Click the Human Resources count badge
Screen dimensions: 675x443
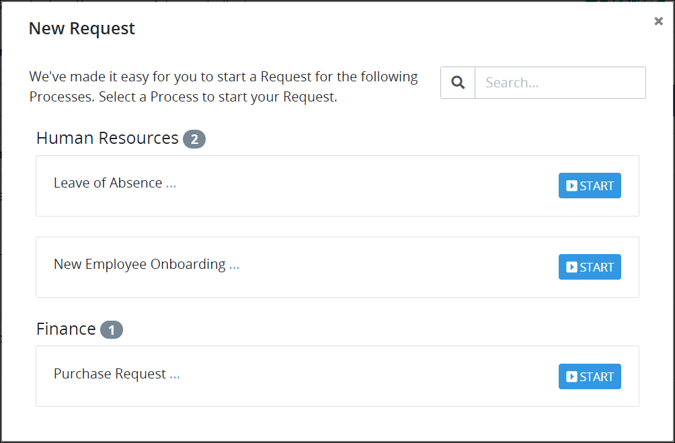(x=194, y=139)
